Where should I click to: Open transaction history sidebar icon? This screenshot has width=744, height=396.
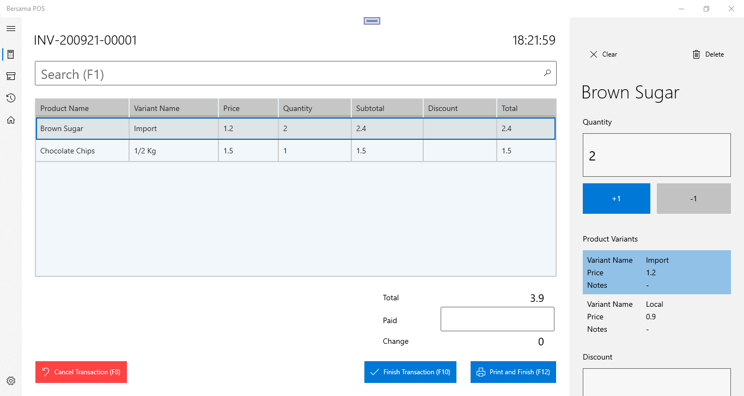pyautogui.click(x=11, y=98)
